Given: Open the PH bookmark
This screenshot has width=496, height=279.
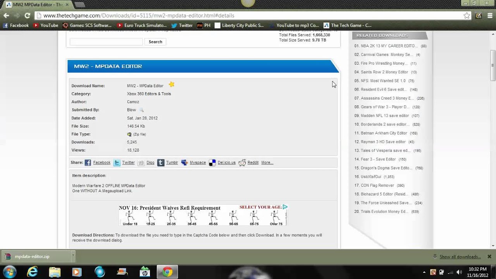Looking at the screenshot, I should click(x=203, y=25).
